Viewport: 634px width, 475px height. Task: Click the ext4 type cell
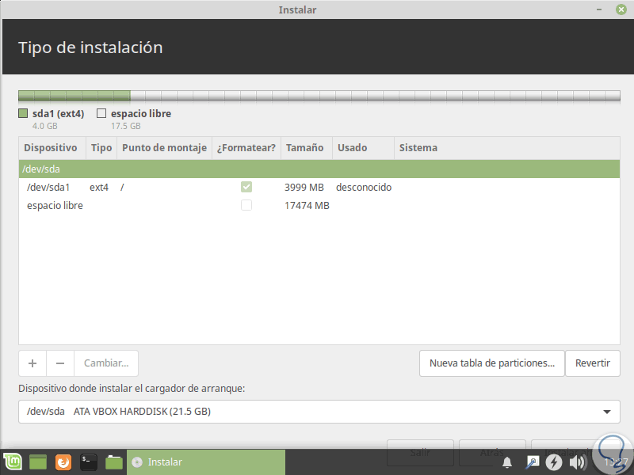pyautogui.click(x=99, y=187)
